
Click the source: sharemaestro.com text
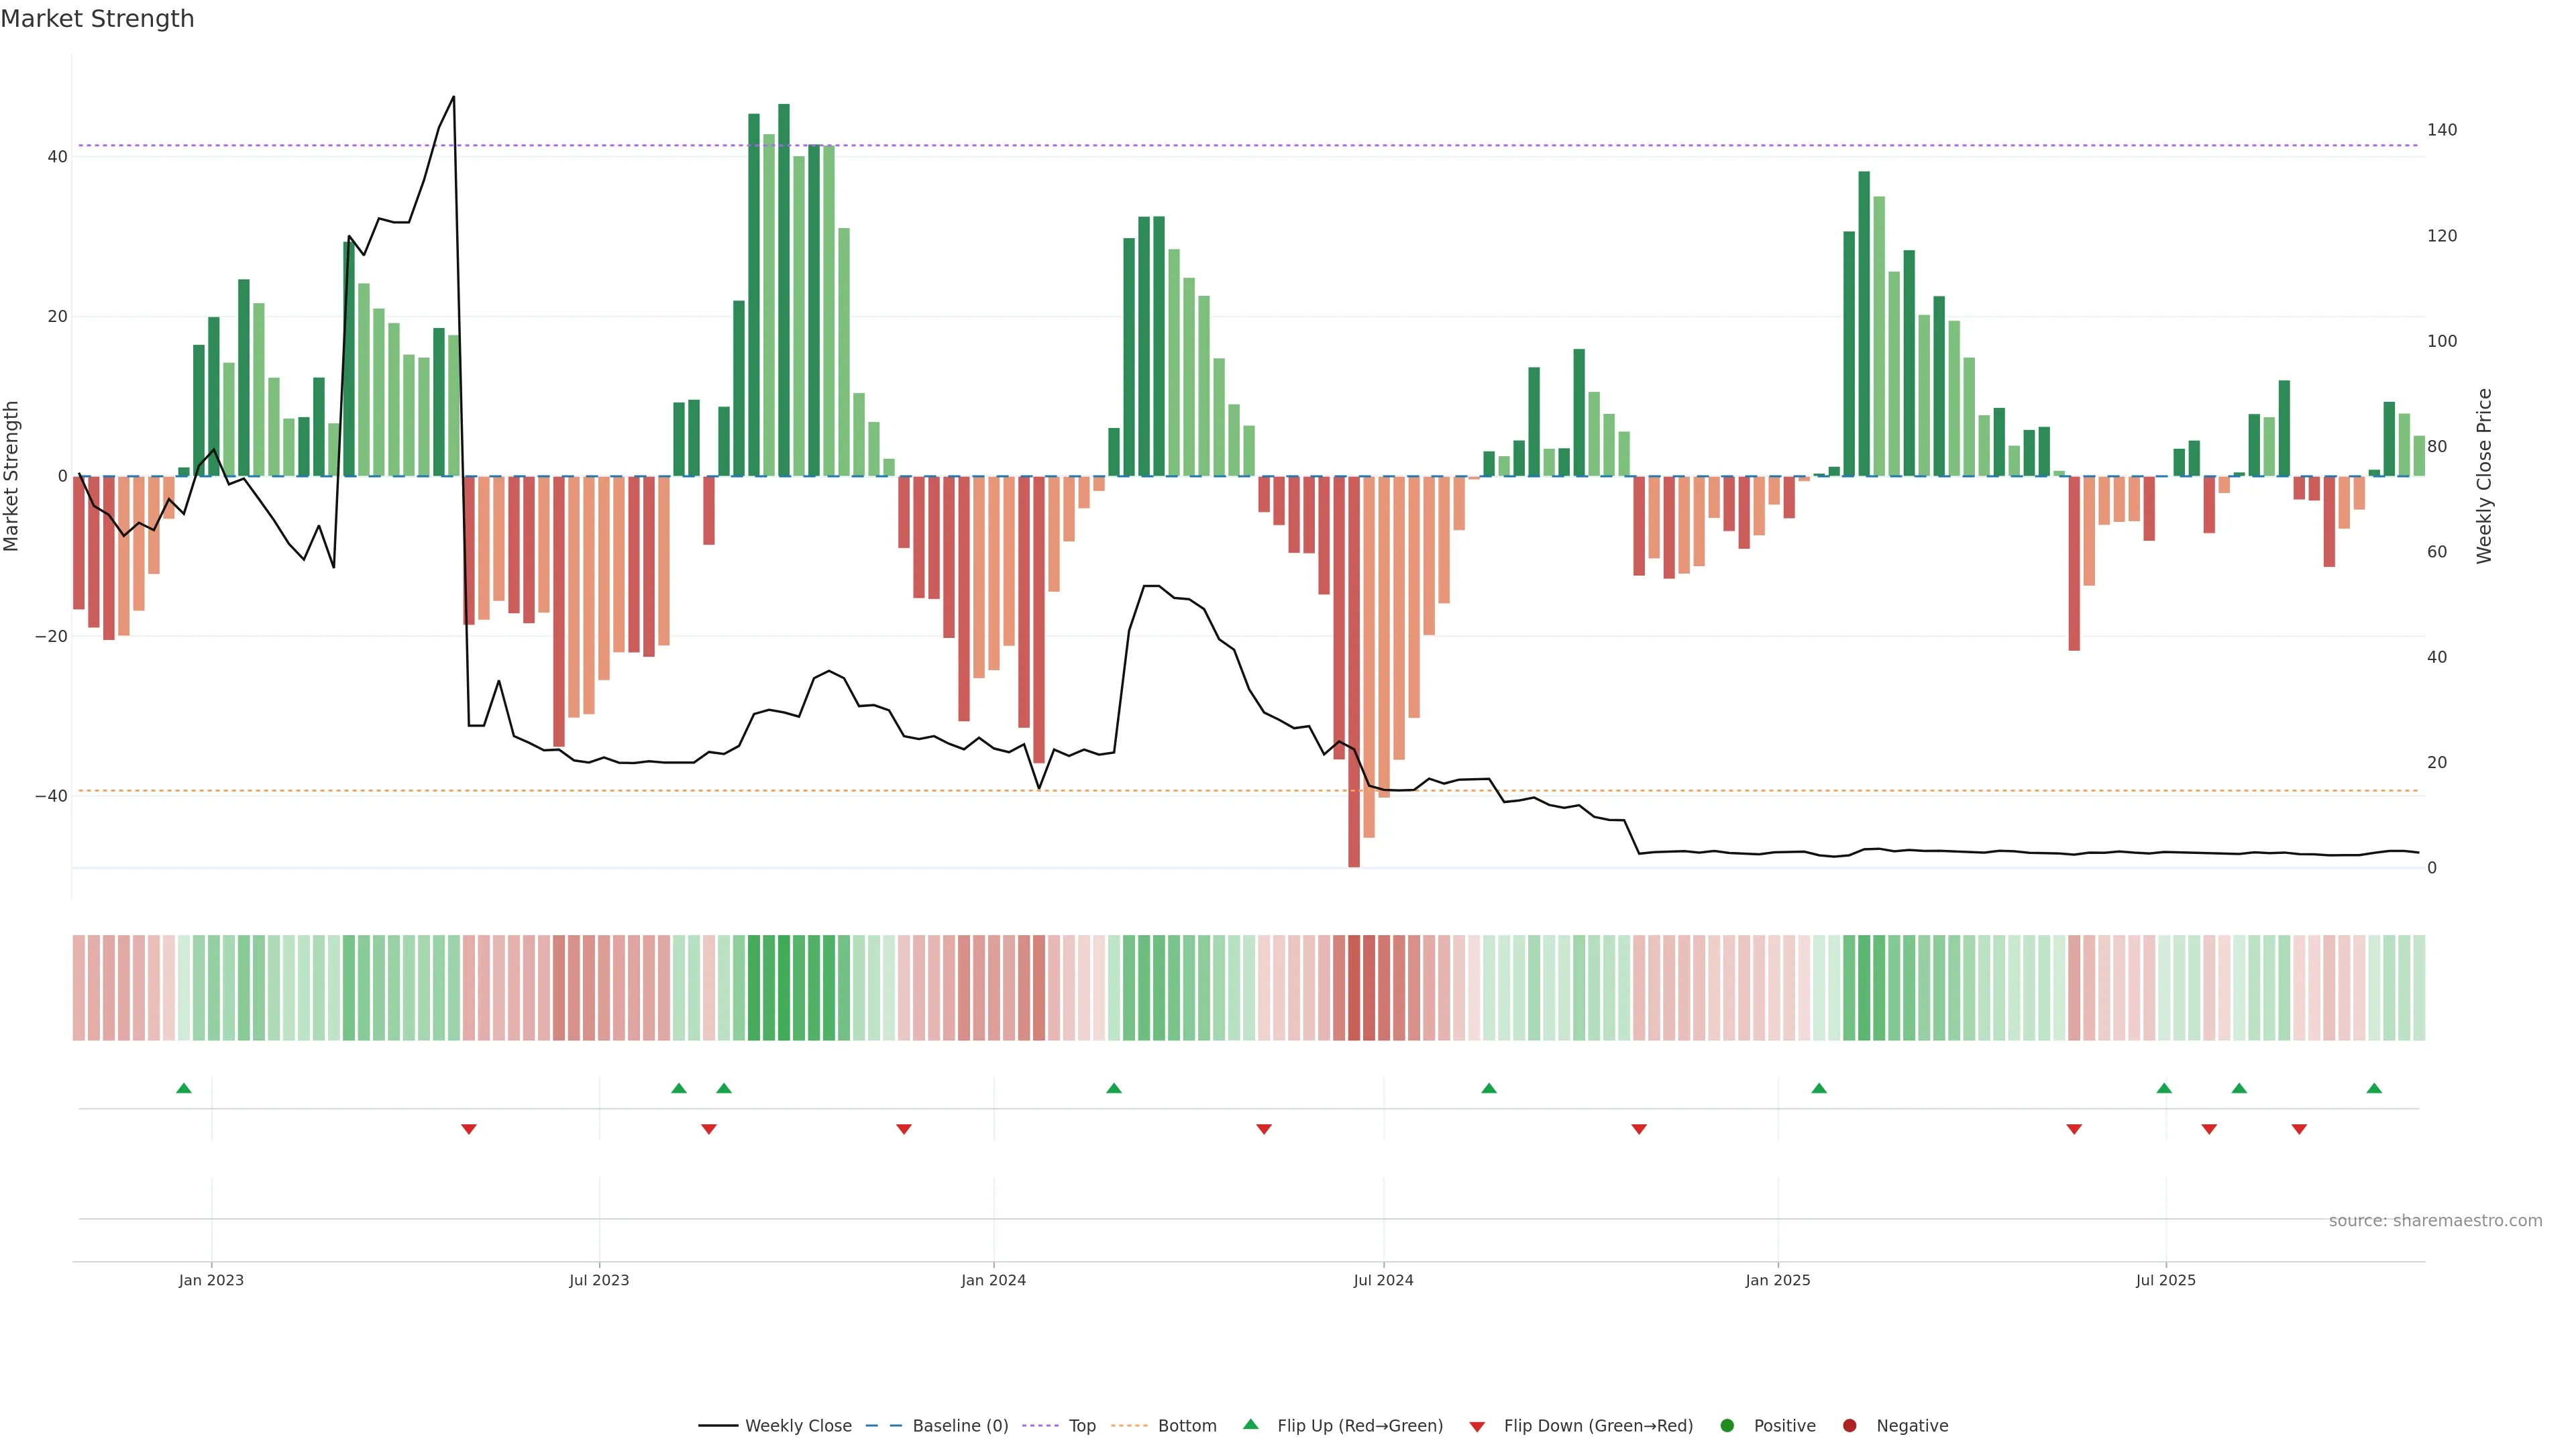(x=2435, y=1221)
